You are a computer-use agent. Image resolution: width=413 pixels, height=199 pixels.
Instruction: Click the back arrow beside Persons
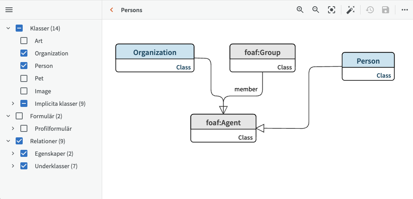coord(112,10)
